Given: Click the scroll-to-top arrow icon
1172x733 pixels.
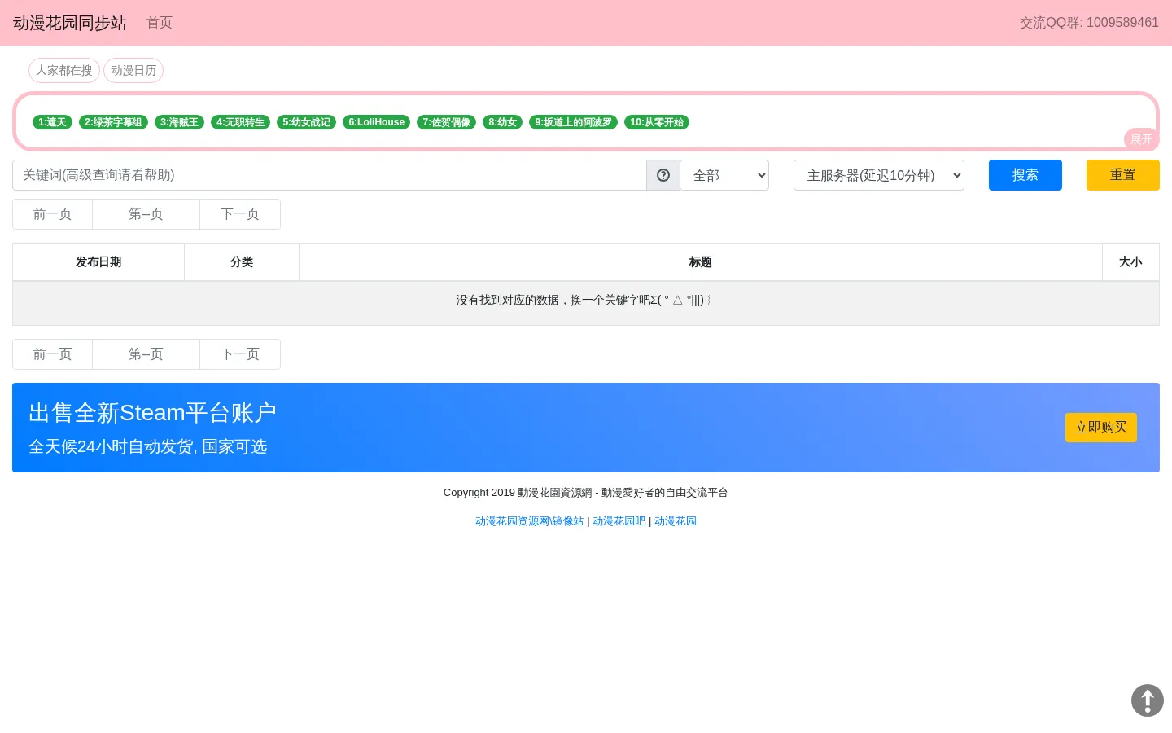Looking at the screenshot, I should [x=1148, y=700].
